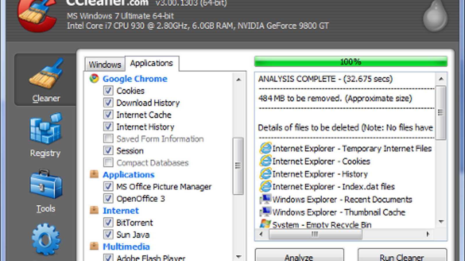Click 'Internet Explorer - History' result text
This screenshot has height=261, width=465.
click(320, 174)
